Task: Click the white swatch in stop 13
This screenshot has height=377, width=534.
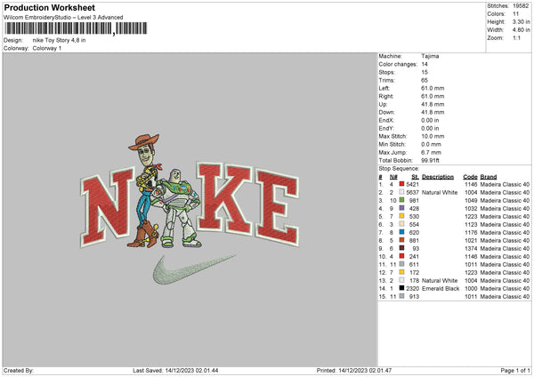Action: (402, 280)
